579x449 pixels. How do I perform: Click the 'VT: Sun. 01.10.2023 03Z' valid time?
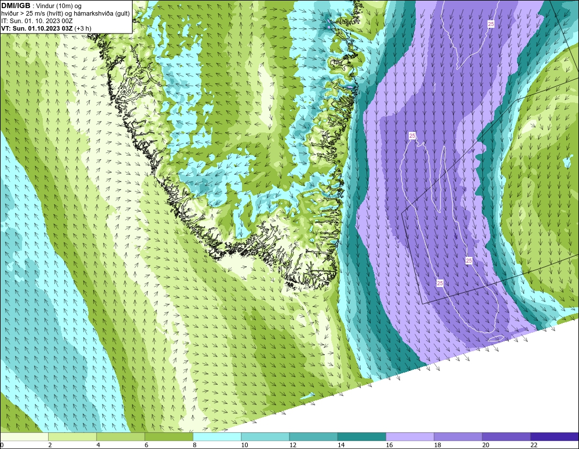point(37,28)
